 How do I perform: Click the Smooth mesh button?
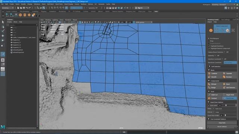(x=215, y=77)
